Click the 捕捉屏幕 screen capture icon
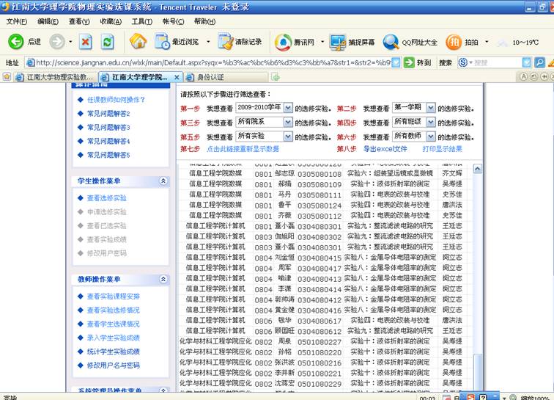This screenshot has width=554, height=400. coord(337,42)
